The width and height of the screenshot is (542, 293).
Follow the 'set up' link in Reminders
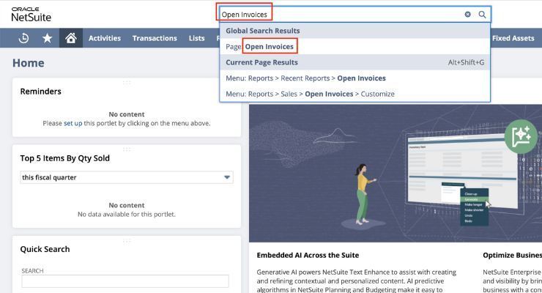click(73, 123)
